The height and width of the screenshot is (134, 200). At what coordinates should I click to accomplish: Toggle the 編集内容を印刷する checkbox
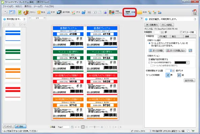coord(149,59)
